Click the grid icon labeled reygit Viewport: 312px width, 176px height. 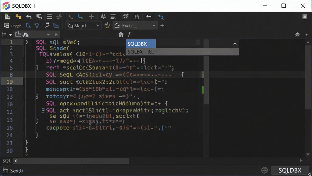tap(7, 26)
